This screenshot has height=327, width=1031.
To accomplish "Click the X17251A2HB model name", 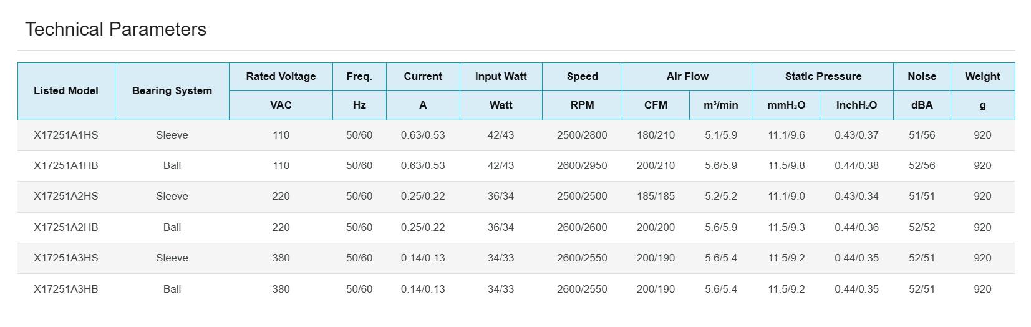I will (66, 227).
